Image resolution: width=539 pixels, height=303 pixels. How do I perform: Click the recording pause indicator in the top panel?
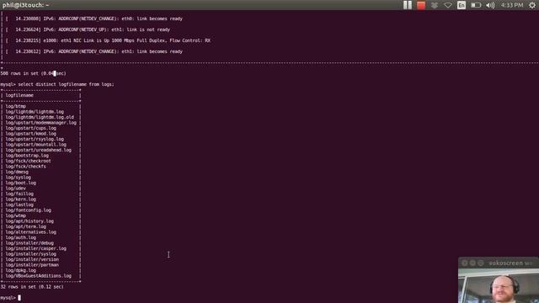tap(408, 5)
